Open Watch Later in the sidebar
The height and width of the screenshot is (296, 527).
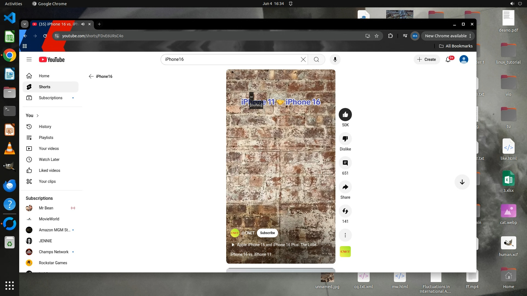click(x=49, y=160)
